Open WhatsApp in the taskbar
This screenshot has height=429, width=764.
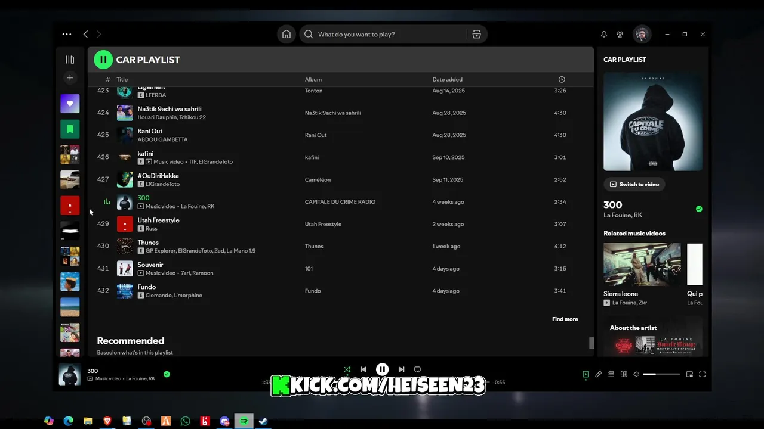(x=186, y=421)
